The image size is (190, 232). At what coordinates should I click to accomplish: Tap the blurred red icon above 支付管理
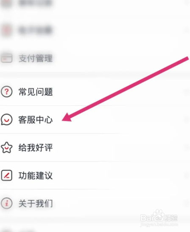point(6,31)
